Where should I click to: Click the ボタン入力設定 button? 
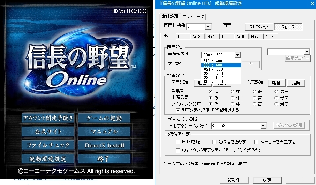click(x=289, y=125)
